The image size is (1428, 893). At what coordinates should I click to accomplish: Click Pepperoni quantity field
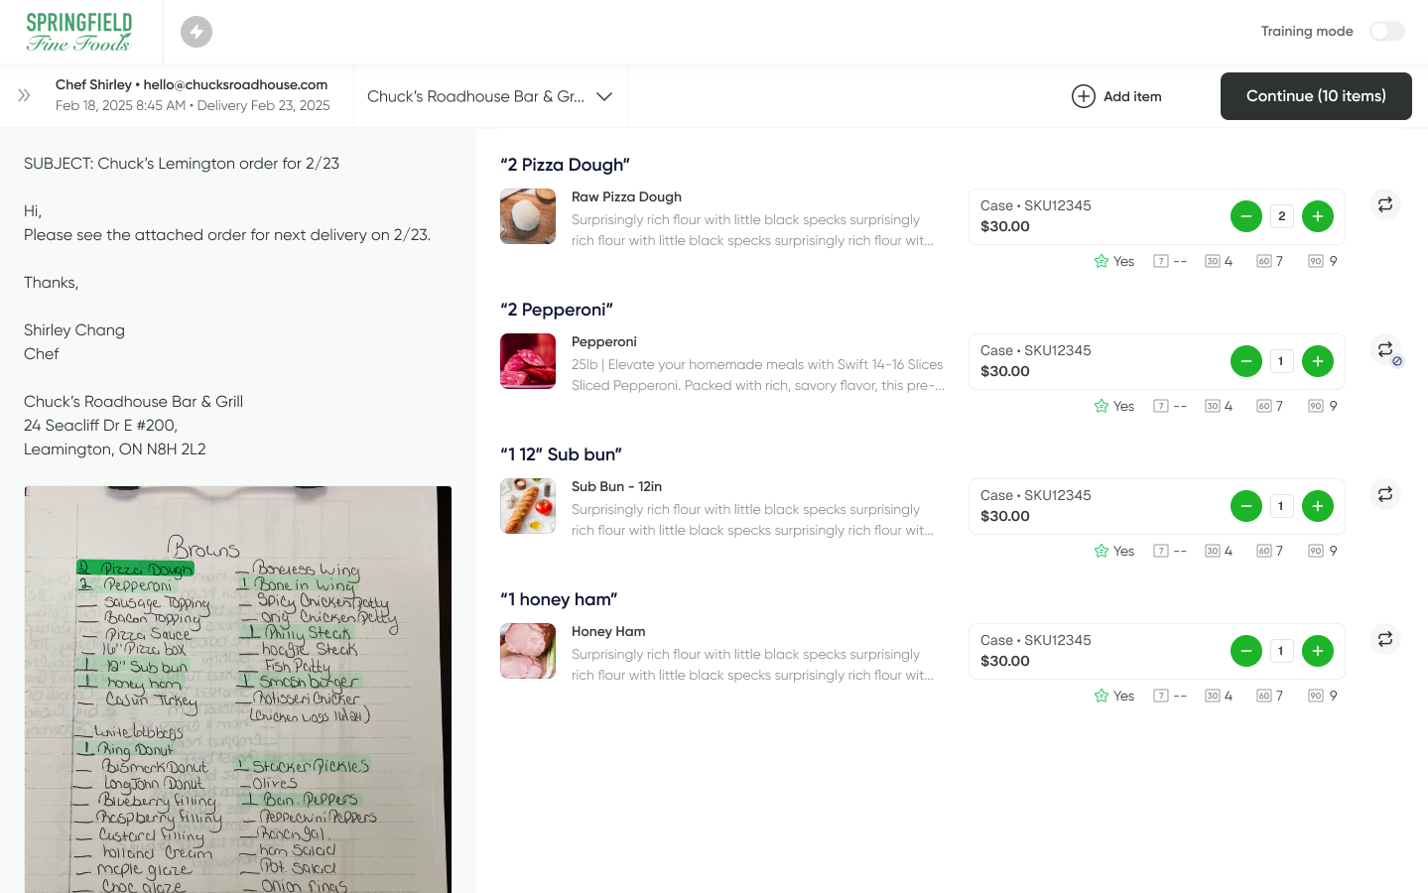point(1281,361)
